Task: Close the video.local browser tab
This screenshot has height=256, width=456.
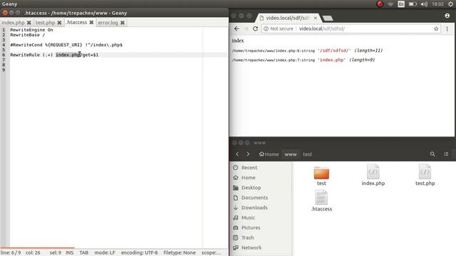Action: point(315,18)
